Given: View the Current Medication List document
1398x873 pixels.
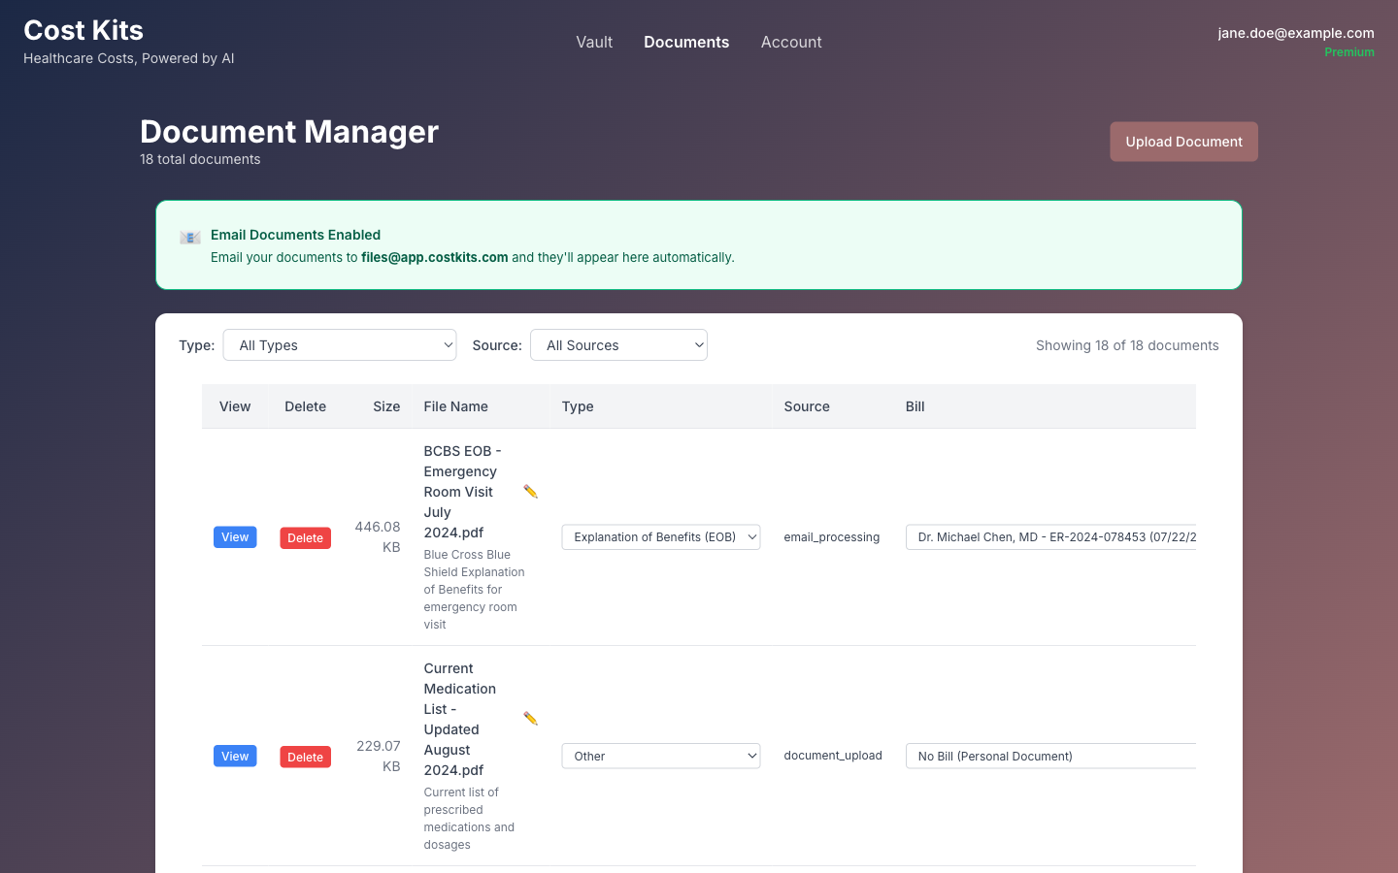Looking at the screenshot, I should pos(235,756).
